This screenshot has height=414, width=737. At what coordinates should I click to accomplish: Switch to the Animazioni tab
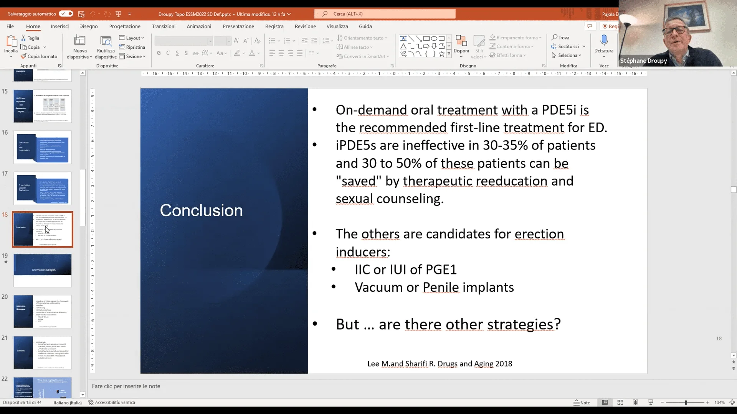tap(199, 26)
